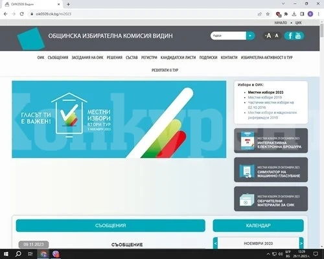
Task: Open the РЕГИСТРИ menu item
Action: pyautogui.click(x=149, y=58)
